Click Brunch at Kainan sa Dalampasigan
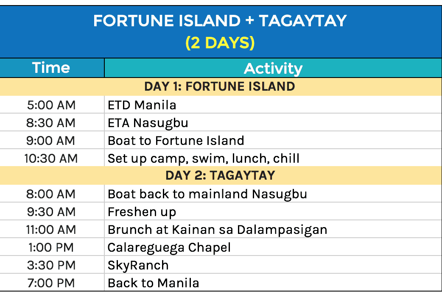This screenshot has height=300, width=442. [x=218, y=230]
